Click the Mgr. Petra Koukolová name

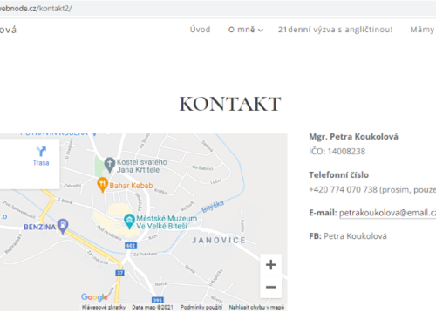pos(353,137)
